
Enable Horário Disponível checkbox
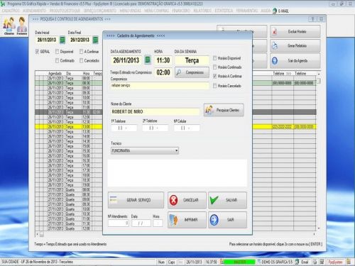[x=215, y=58]
